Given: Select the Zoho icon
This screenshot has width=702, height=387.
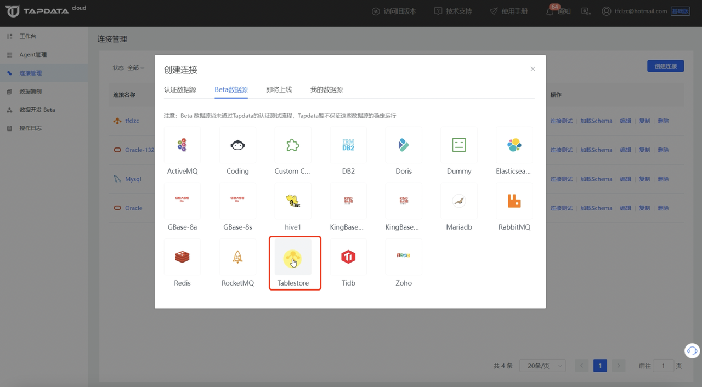Looking at the screenshot, I should click(x=404, y=257).
